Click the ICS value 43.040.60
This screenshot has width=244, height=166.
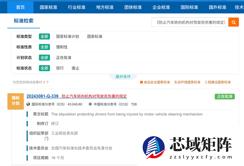pos(75,104)
